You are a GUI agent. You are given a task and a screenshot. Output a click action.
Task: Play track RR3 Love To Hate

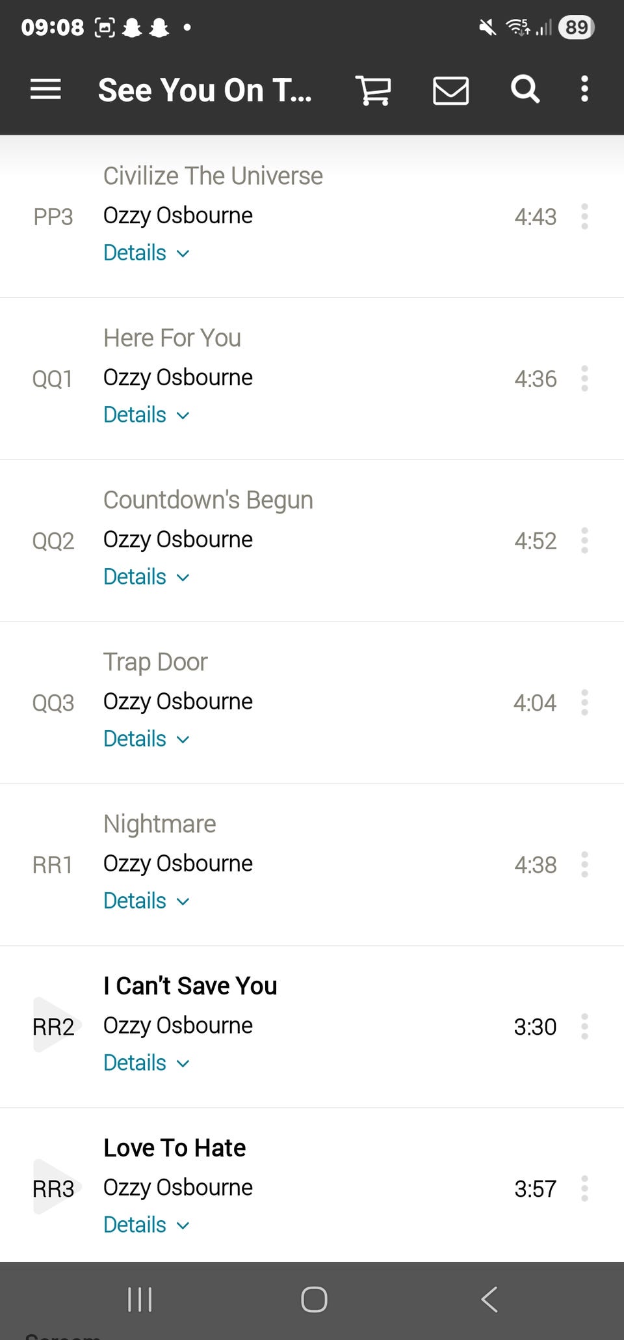point(53,1188)
